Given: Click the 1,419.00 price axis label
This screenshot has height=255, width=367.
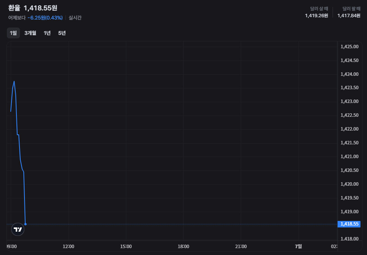Looking at the screenshot, I should [x=349, y=212].
